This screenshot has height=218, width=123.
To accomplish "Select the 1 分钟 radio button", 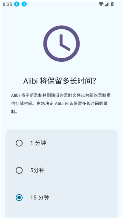I will 19,143.
